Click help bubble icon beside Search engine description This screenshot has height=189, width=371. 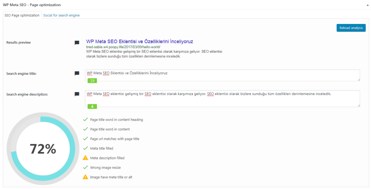pyautogui.click(x=77, y=94)
